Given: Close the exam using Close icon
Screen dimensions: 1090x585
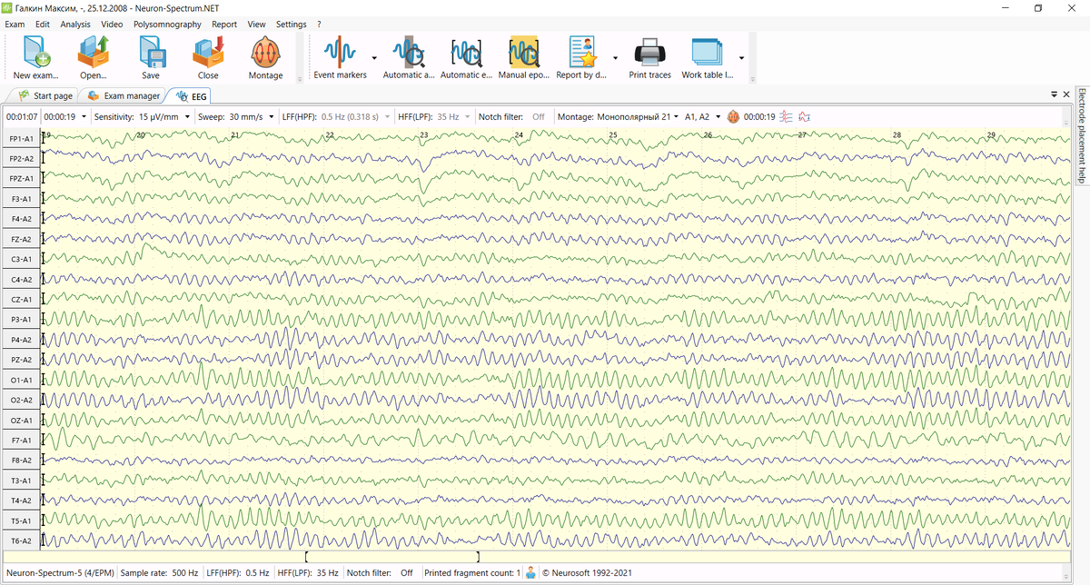Looking at the screenshot, I should (208, 52).
